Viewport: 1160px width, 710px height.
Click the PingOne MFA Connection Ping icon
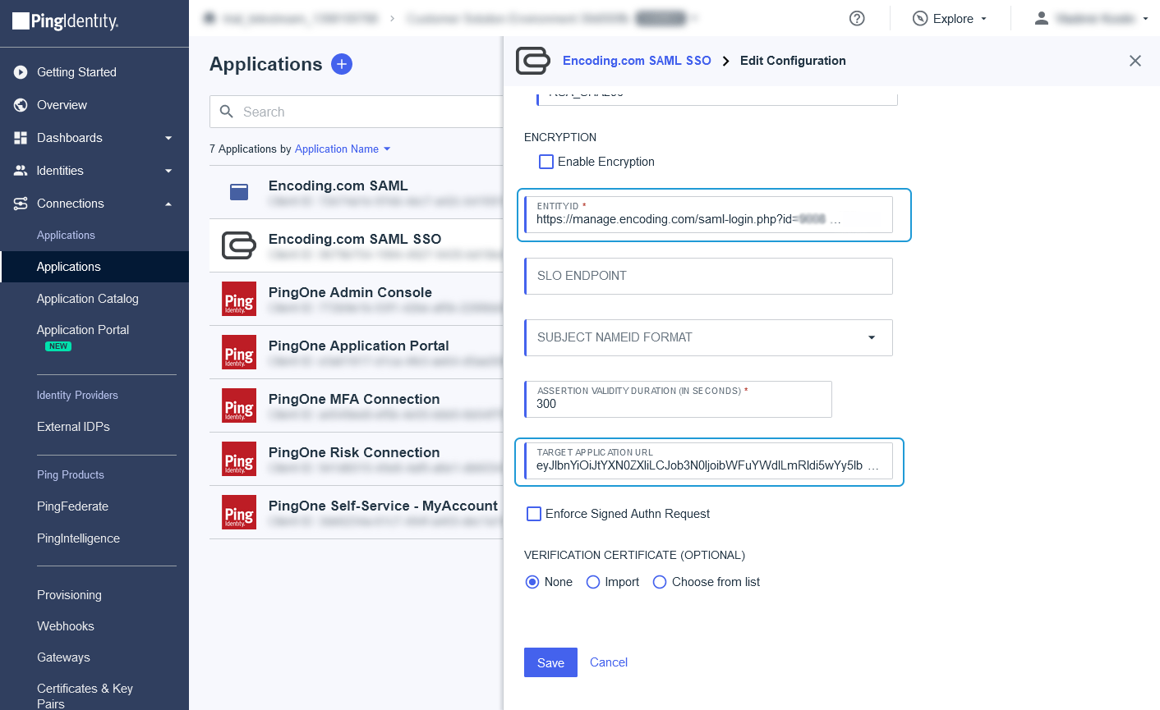[239, 405]
